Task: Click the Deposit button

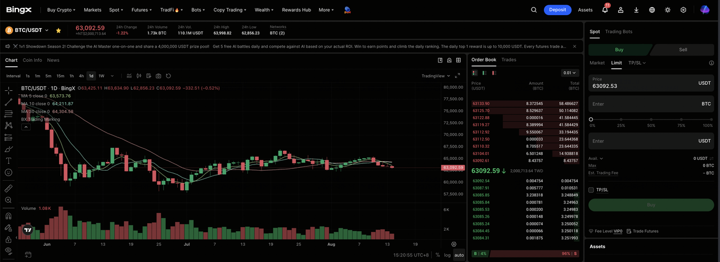Action: [557, 10]
